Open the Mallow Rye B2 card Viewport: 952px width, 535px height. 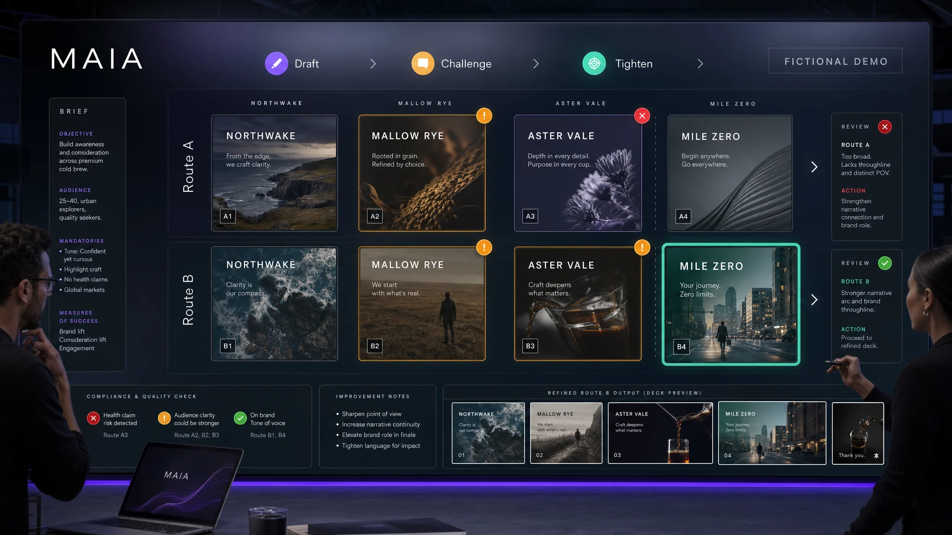pos(422,304)
